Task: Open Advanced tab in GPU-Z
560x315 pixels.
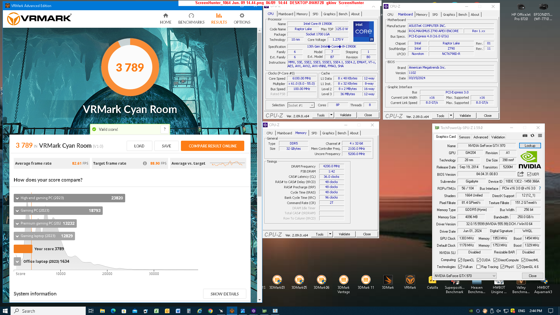Action: coord(481,137)
